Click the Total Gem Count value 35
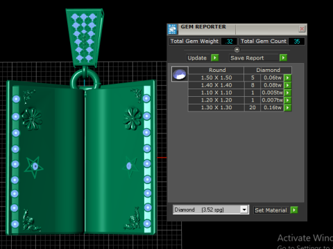The width and height of the screenshot is (333, 249). [296, 41]
